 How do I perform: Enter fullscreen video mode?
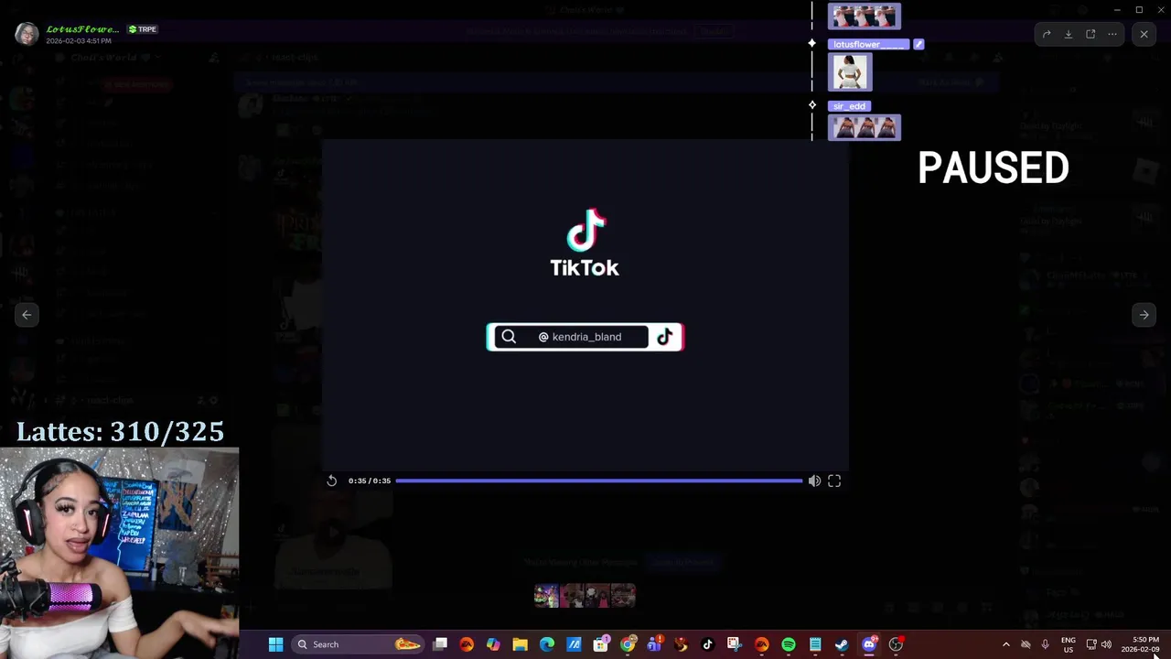coord(834,481)
